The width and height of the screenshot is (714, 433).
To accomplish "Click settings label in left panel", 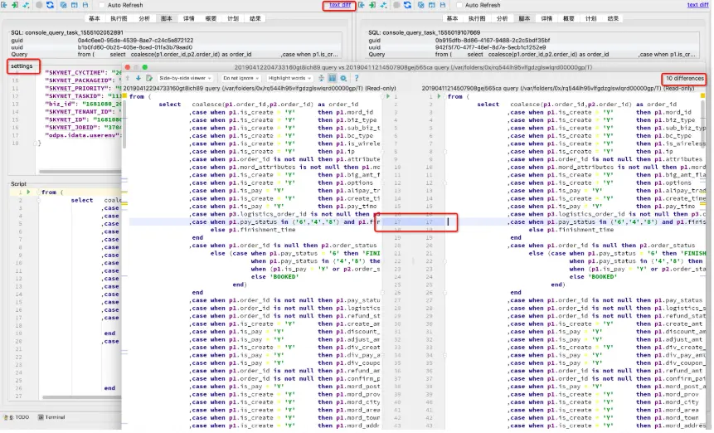I will click(x=22, y=66).
